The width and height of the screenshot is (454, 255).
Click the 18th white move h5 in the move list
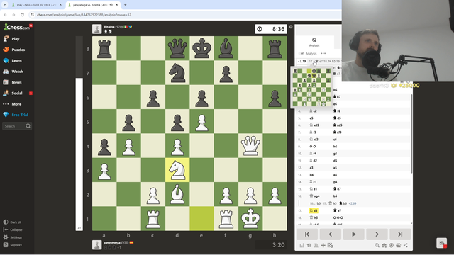[x=314, y=217]
